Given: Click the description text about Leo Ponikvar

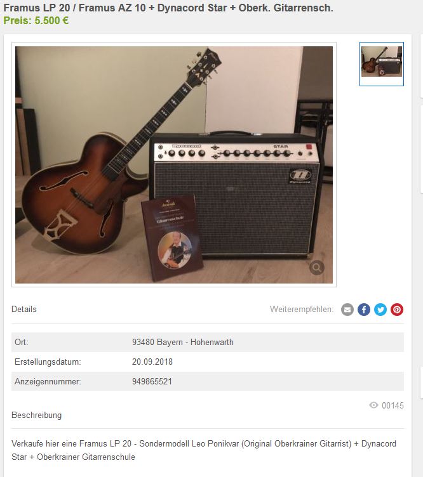Looking at the screenshot, I should (204, 450).
